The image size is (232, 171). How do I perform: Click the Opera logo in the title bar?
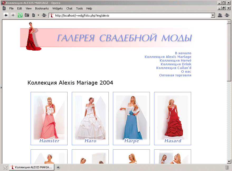(x=4, y=3)
